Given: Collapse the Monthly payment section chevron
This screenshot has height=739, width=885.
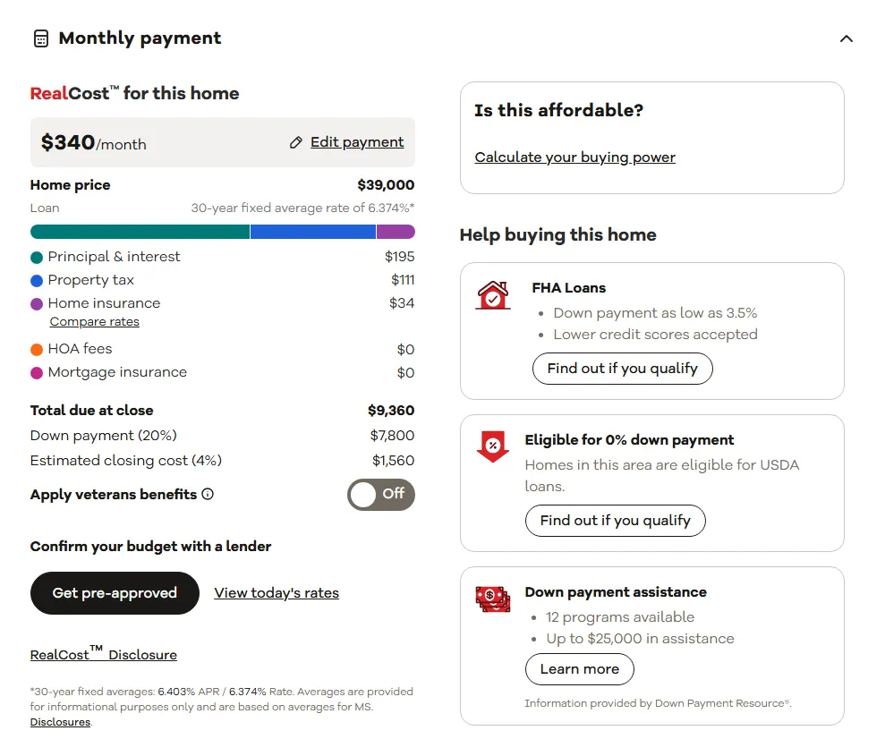Looking at the screenshot, I should coord(847,38).
